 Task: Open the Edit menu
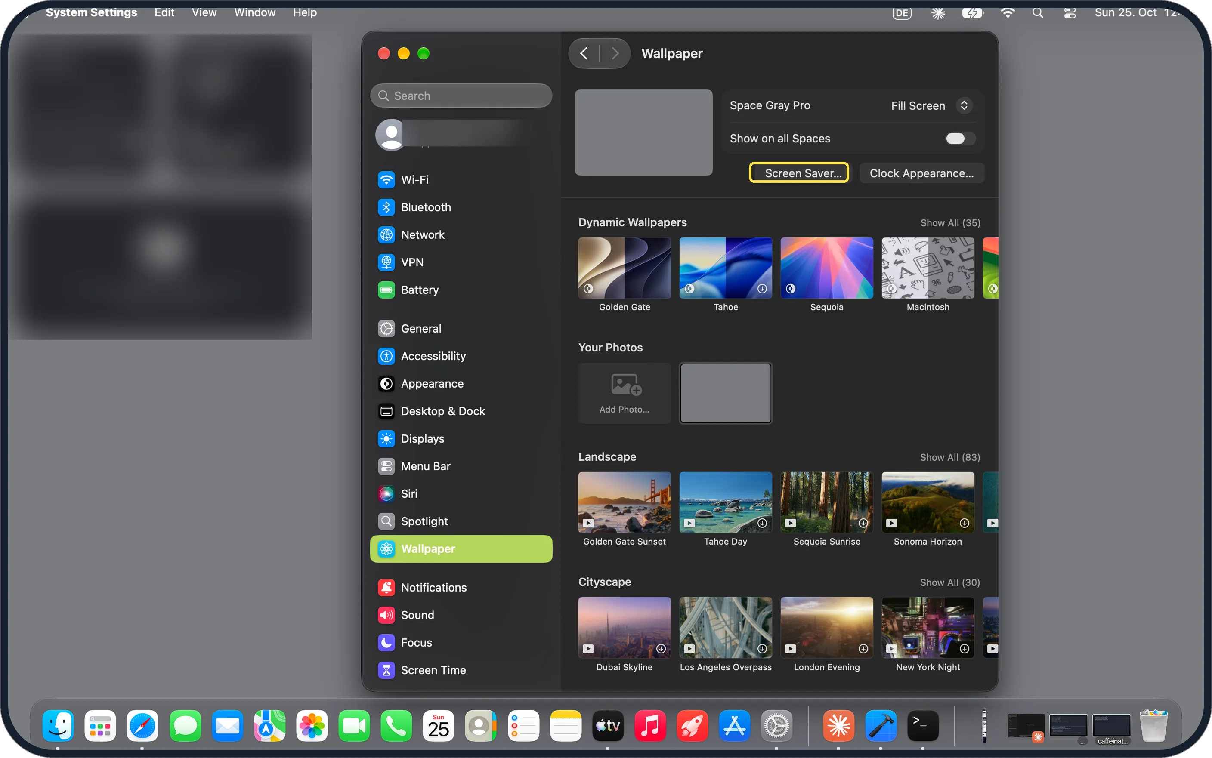164,12
